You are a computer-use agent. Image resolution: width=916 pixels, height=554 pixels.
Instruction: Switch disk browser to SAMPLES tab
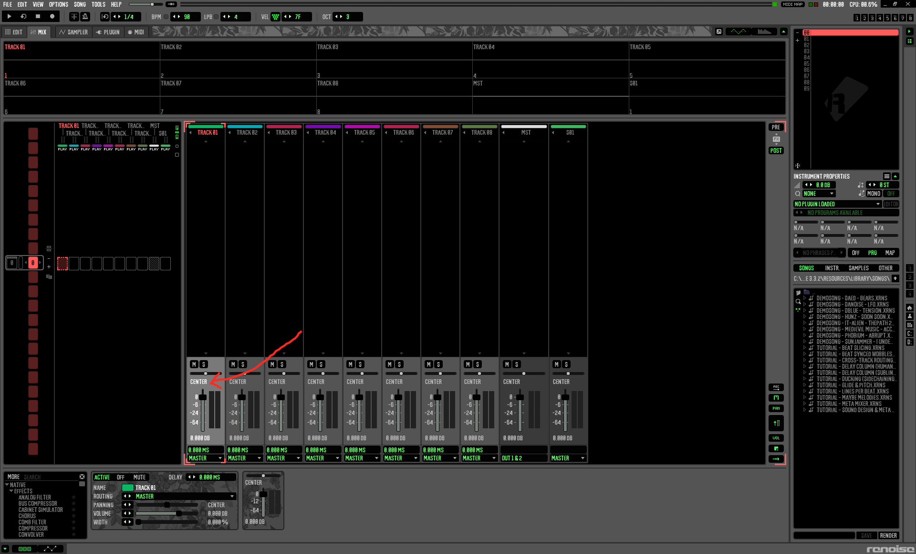coord(859,268)
